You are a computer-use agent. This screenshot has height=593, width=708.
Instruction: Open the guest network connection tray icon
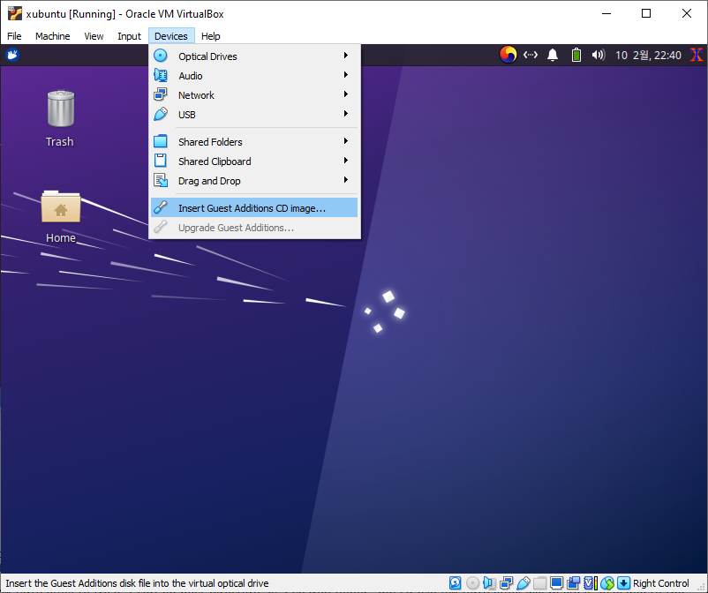pyautogui.click(x=531, y=55)
